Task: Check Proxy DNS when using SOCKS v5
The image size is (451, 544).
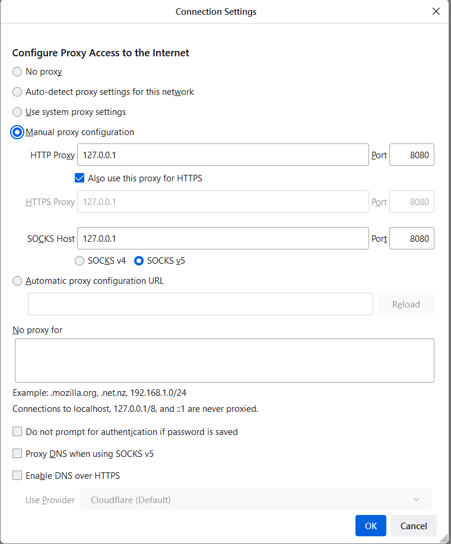Action: click(x=17, y=453)
